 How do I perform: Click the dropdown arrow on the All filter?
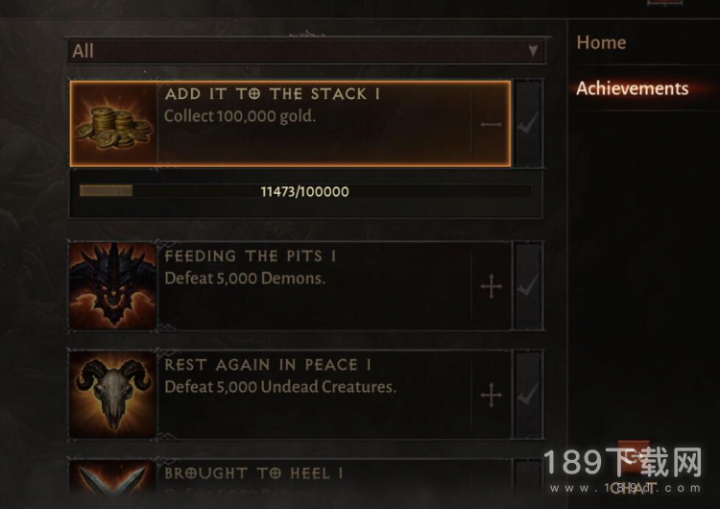[533, 50]
